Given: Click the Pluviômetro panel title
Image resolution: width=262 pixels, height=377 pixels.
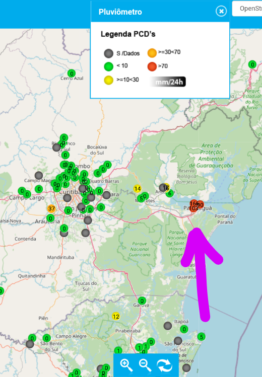Looking at the screenshot, I should click(x=120, y=12).
